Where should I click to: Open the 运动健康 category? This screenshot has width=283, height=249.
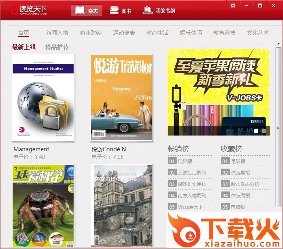pyautogui.click(x=124, y=33)
